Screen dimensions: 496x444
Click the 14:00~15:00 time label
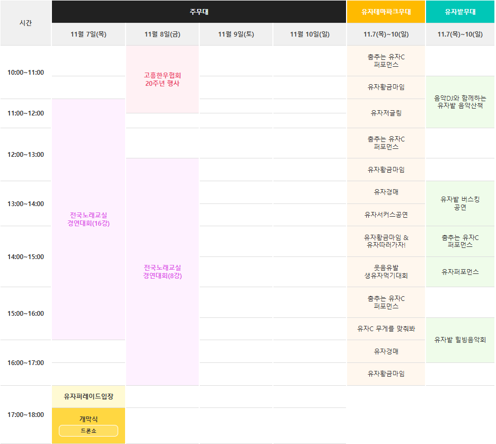[x=25, y=257]
